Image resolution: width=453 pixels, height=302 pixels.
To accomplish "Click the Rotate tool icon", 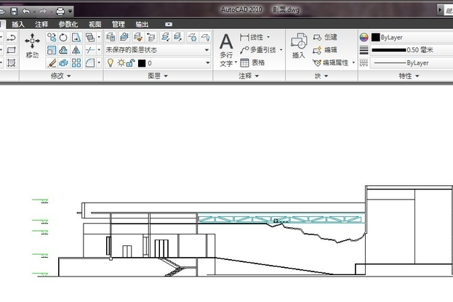I will point(64,37).
